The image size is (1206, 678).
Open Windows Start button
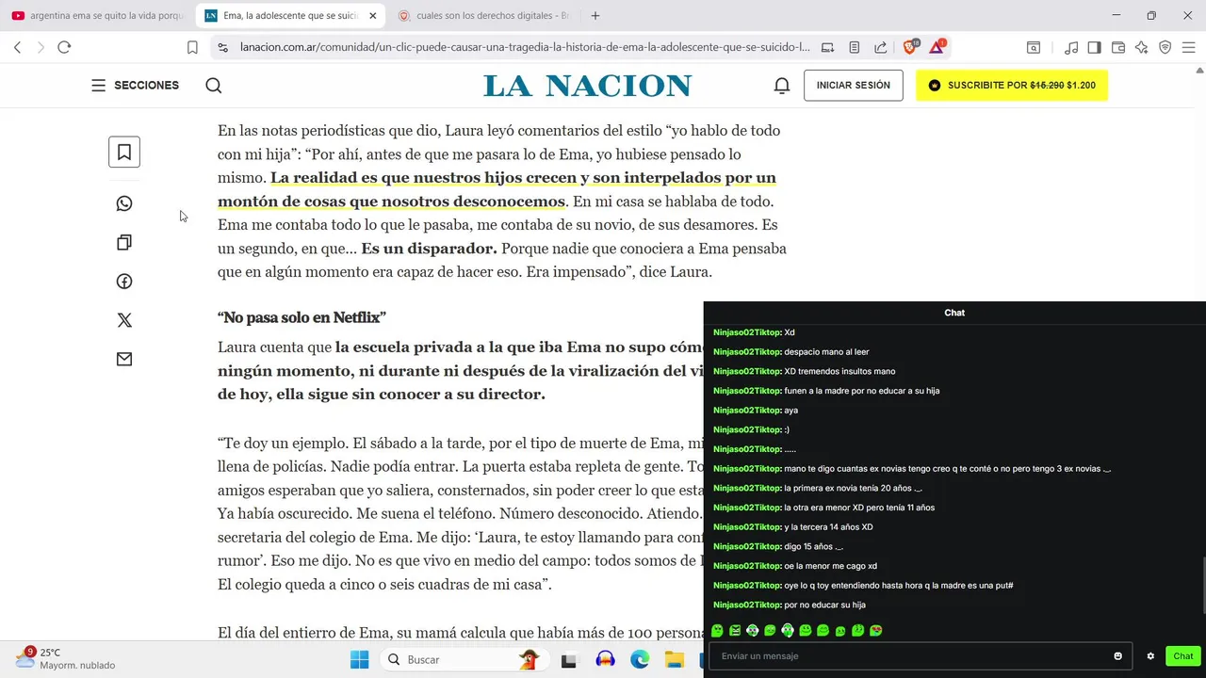[359, 659]
